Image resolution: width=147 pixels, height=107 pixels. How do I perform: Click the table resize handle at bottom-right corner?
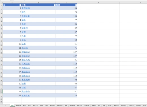click(x=77, y=97)
